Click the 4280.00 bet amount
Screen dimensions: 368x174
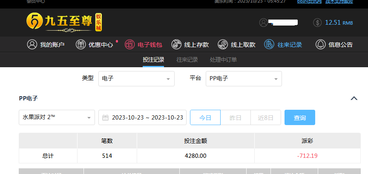pyautogui.click(x=195, y=156)
